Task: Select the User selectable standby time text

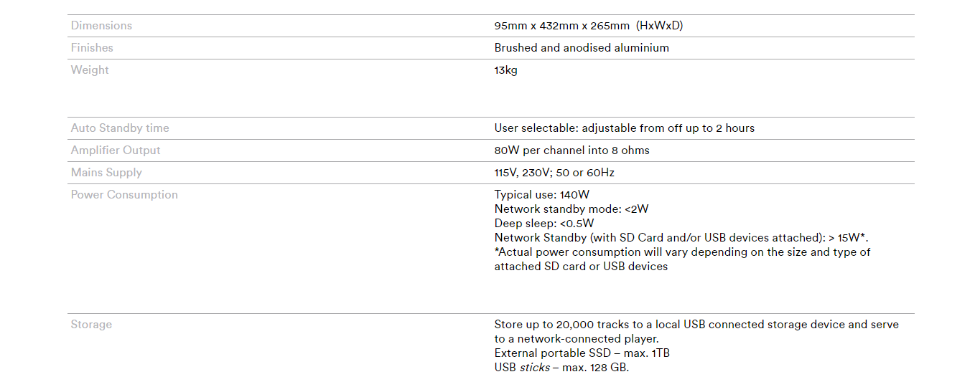Action: [624, 128]
